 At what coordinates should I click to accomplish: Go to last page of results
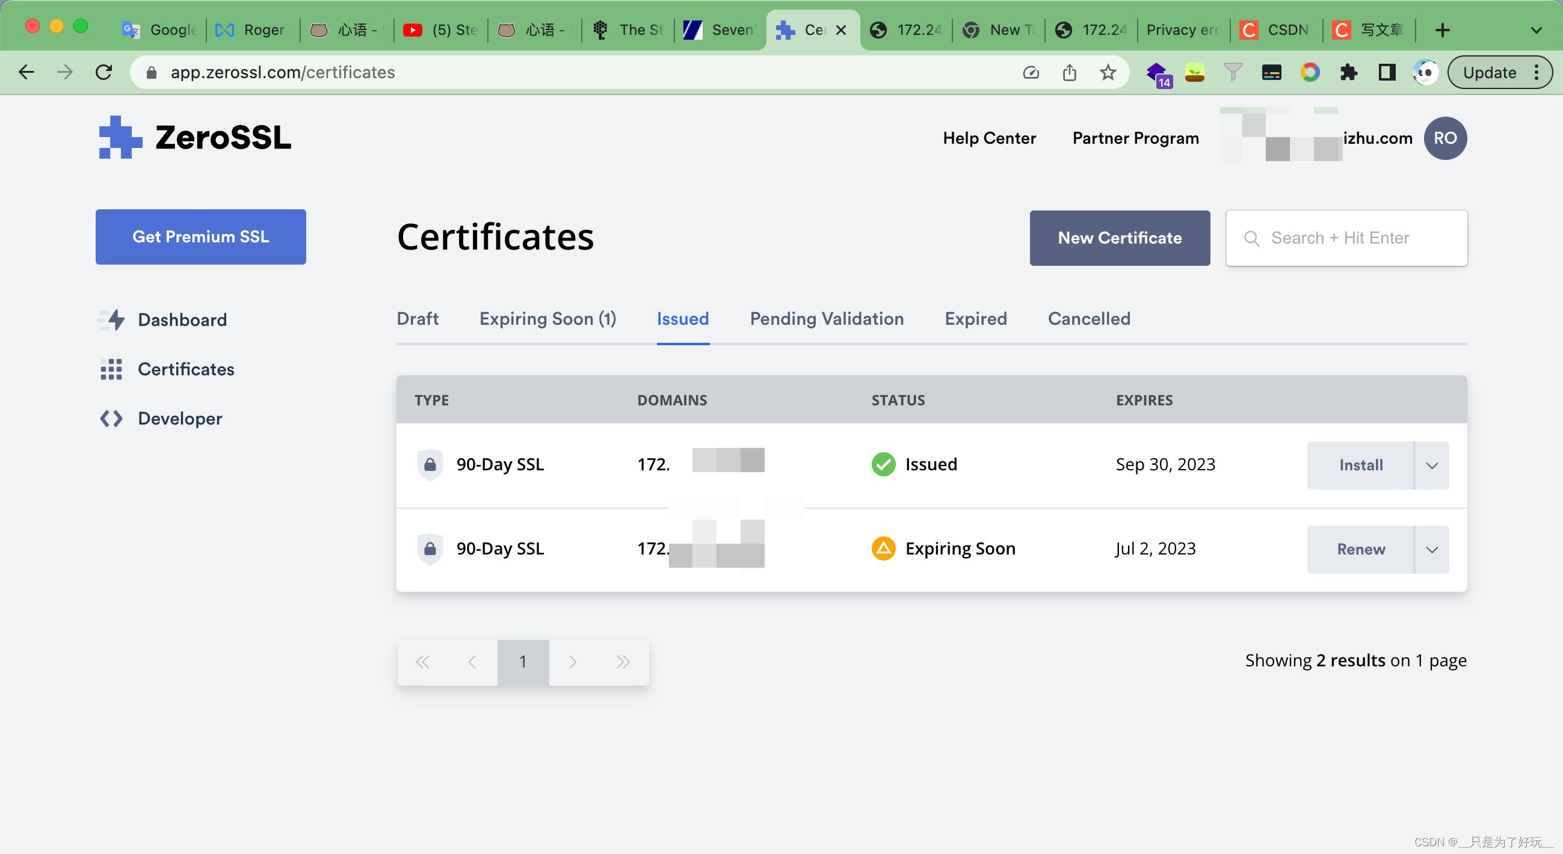point(623,662)
